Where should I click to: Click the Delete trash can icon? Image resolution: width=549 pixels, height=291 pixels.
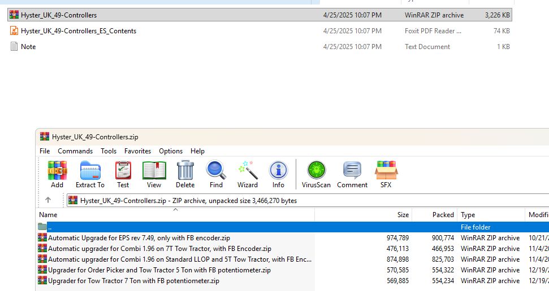pos(185,170)
